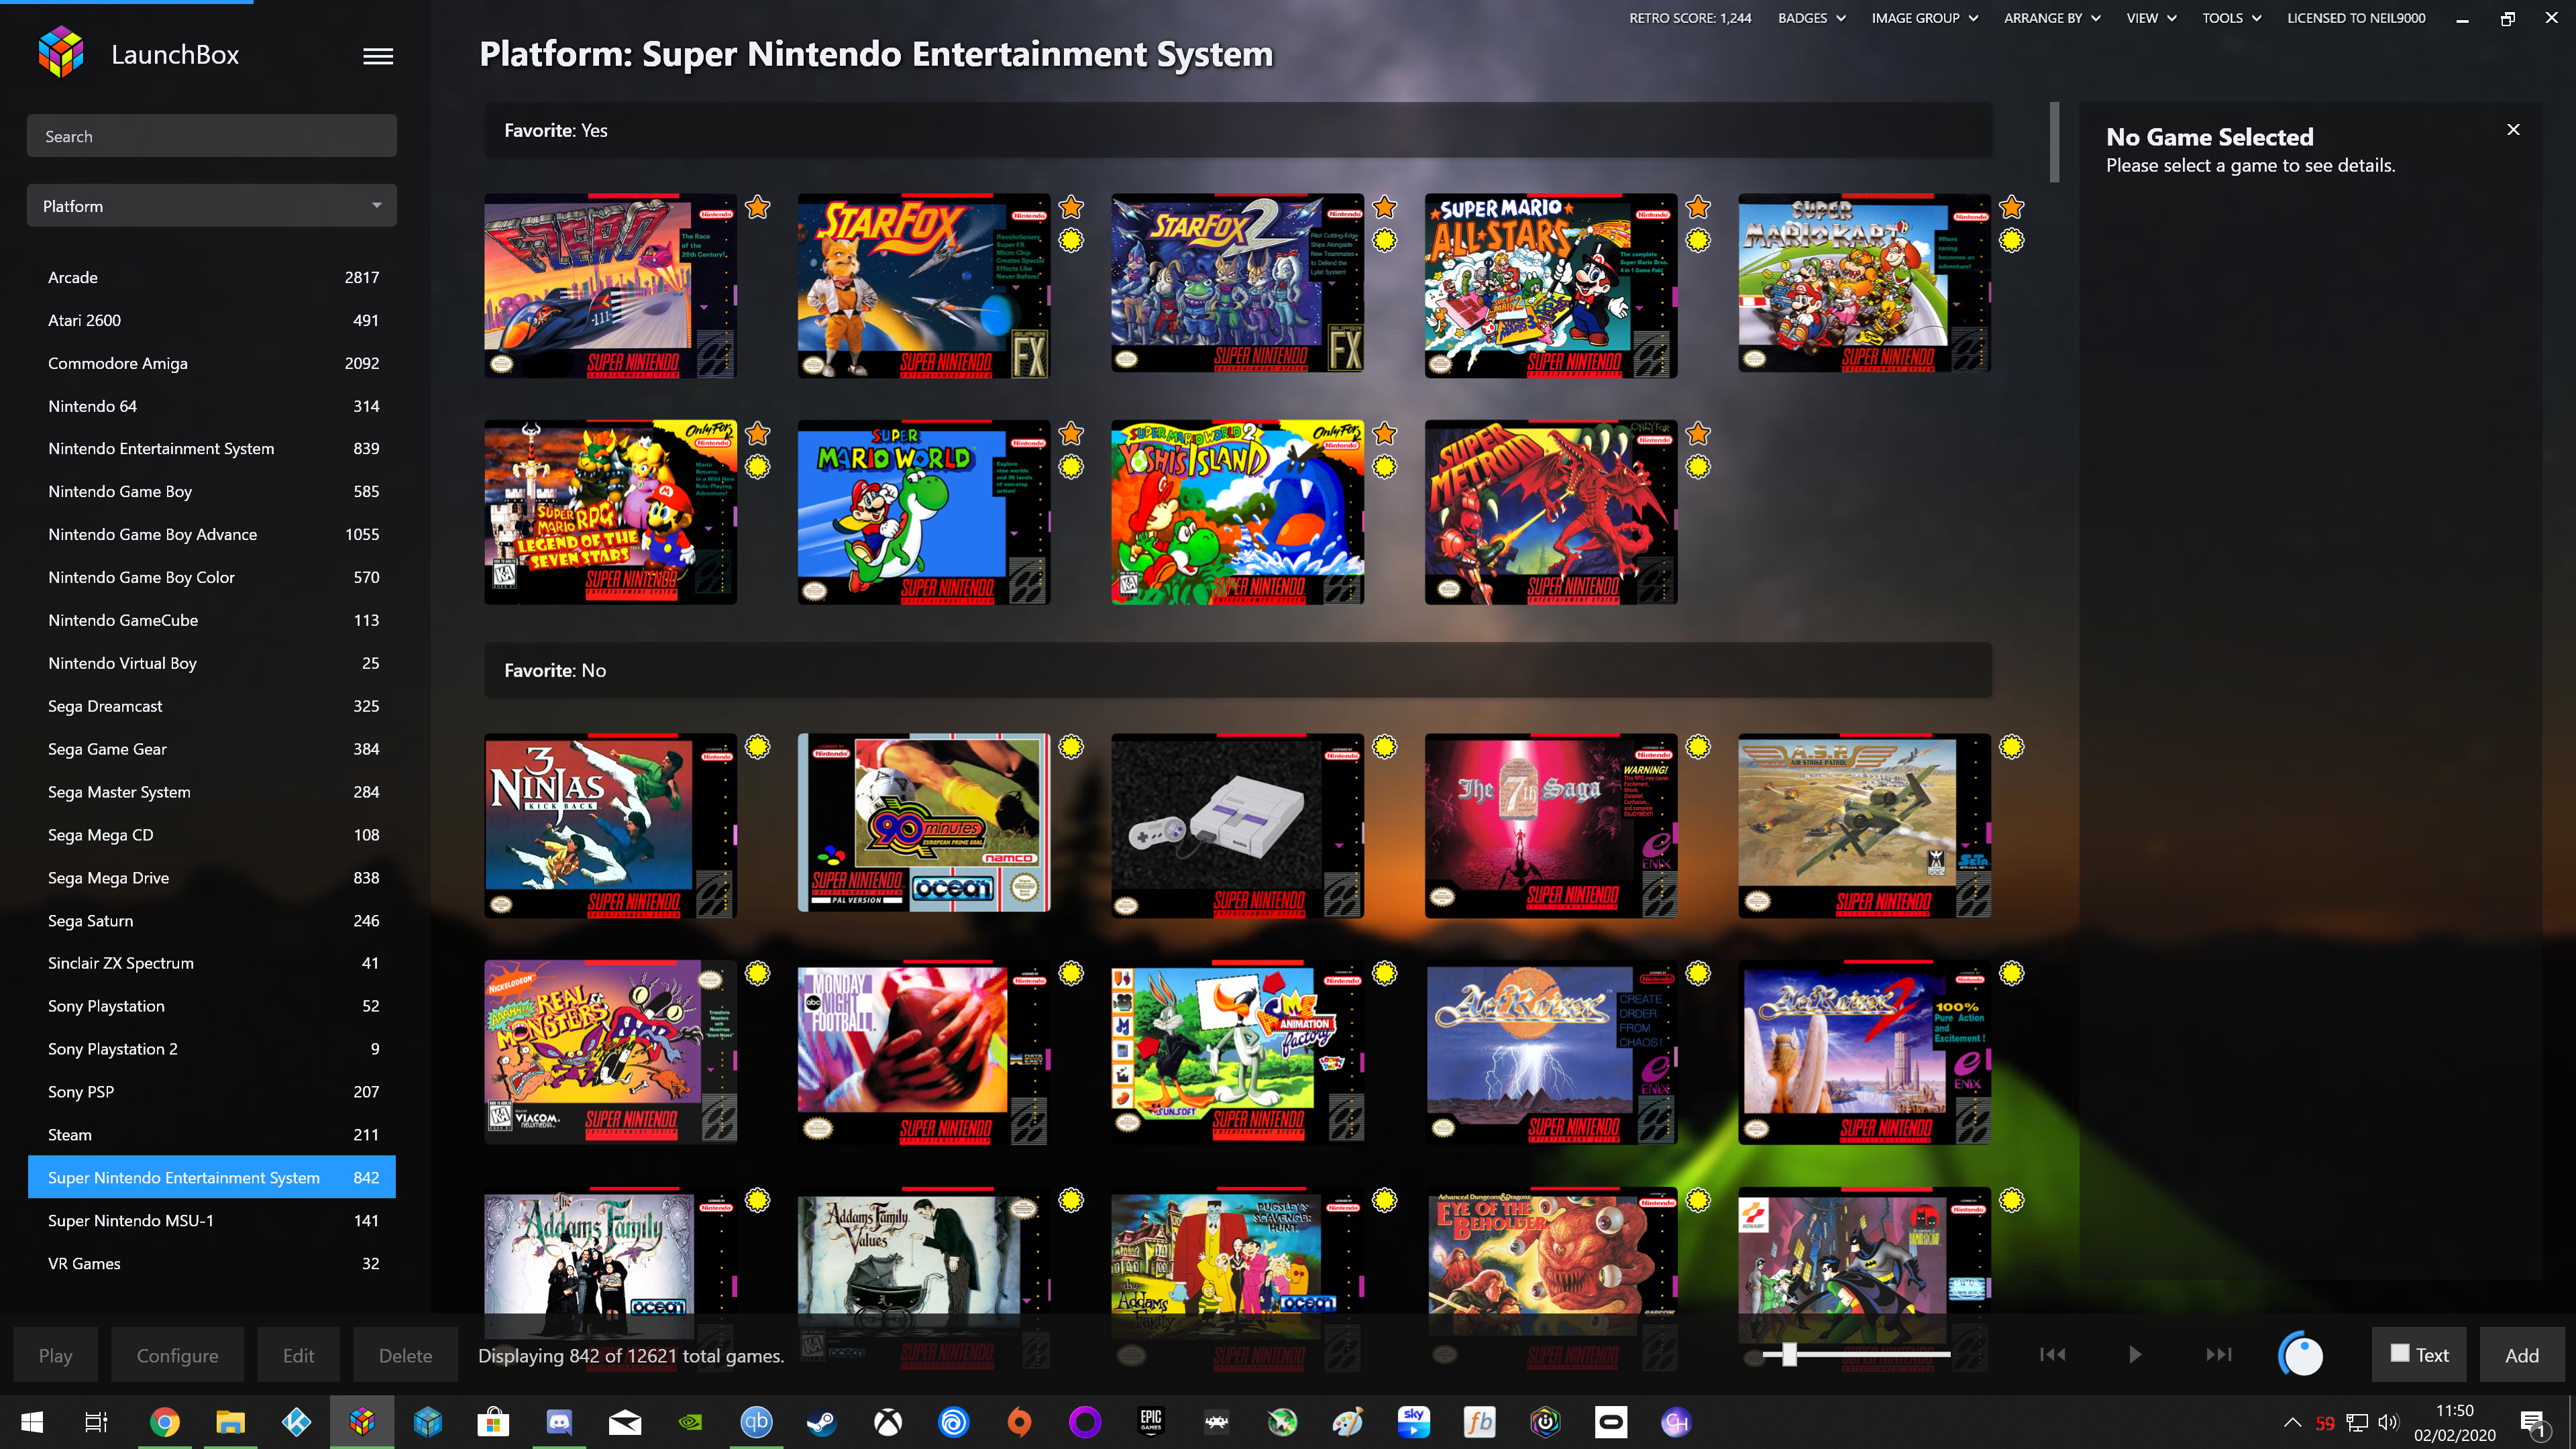Toggle favorite star on Star Fox
The image size is (2576, 1449).
[x=1071, y=207]
